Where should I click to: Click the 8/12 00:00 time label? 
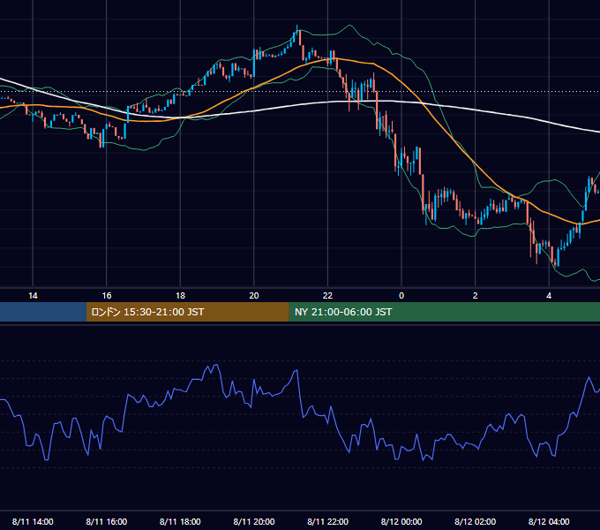[401, 521]
